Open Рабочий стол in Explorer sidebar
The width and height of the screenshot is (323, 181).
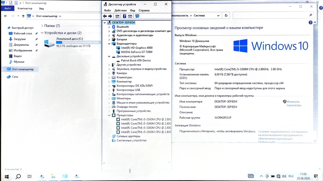pyautogui.click(x=20, y=33)
